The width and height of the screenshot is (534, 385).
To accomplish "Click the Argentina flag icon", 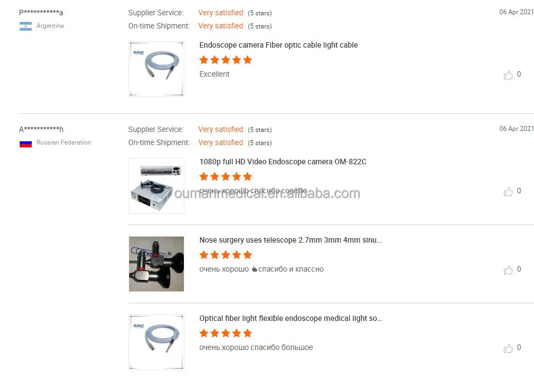I will 26,26.
